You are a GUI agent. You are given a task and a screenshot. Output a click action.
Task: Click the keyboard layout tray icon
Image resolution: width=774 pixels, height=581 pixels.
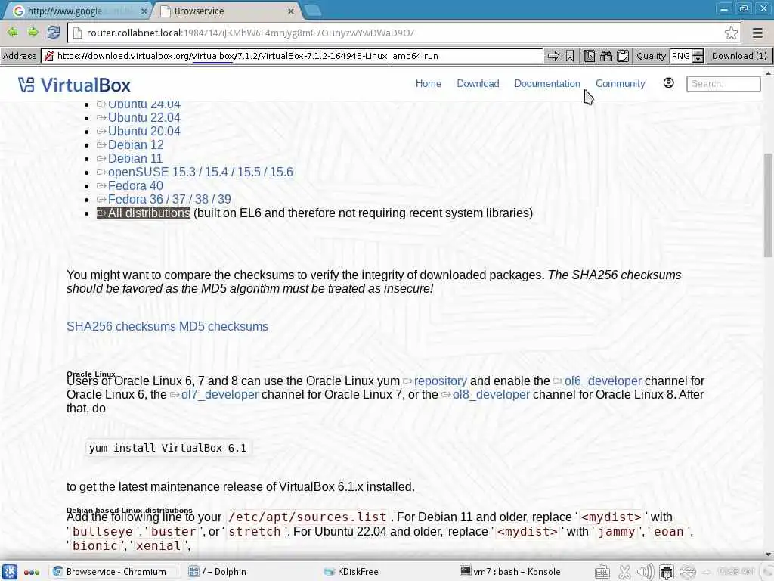(x=602, y=572)
